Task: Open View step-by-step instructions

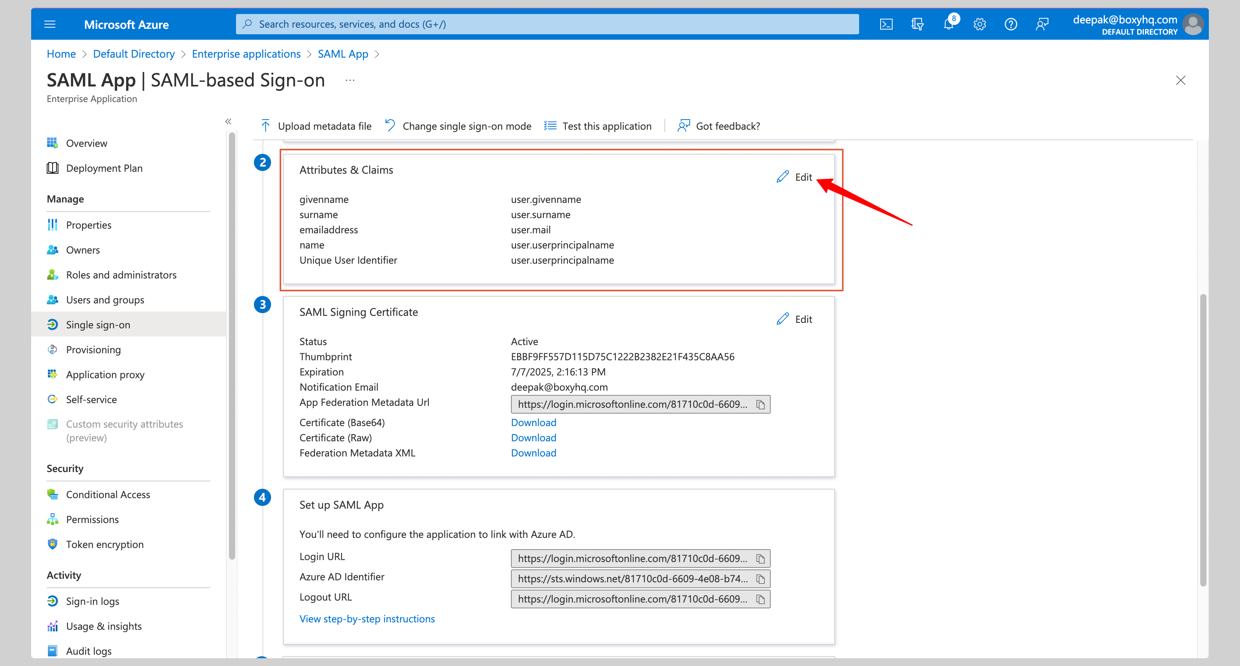Action: click(x=367, y=618)
